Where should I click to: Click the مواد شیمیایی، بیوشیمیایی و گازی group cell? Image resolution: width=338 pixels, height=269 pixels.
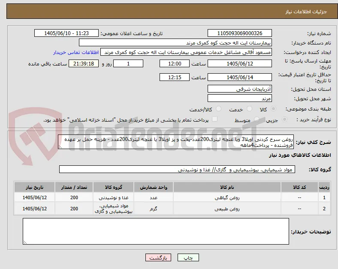[x=113, y=209]
